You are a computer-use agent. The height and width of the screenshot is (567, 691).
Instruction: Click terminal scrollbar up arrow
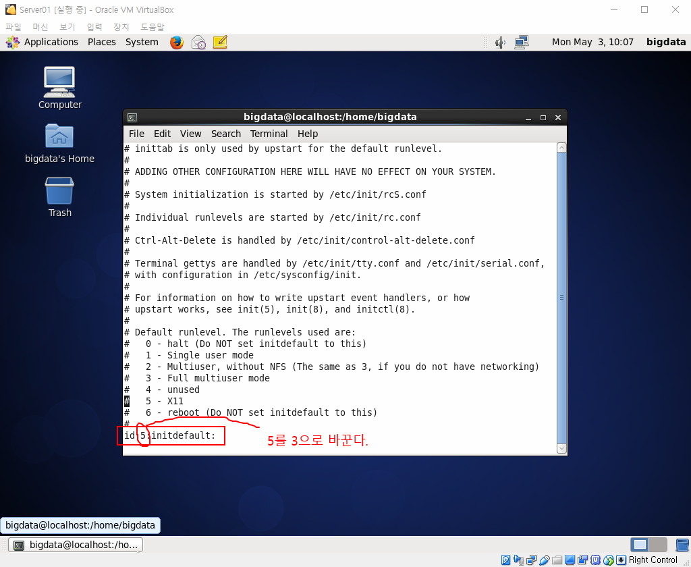[x=561, y=148]
